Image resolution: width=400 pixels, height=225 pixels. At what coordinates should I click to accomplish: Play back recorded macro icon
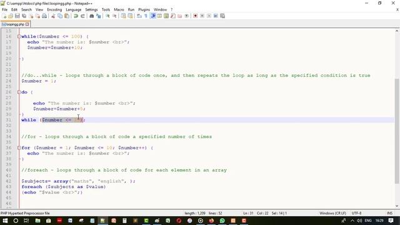(209, 16)
